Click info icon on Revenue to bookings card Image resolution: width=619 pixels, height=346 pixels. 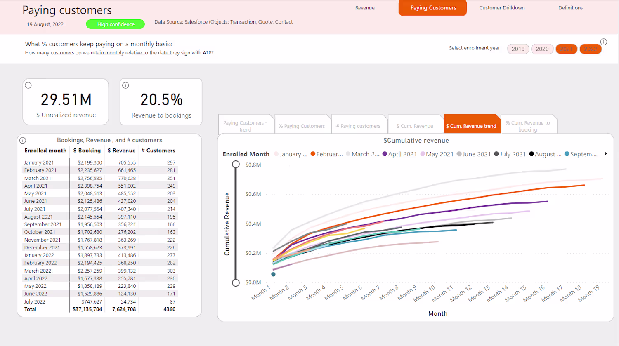pos(126,85)
